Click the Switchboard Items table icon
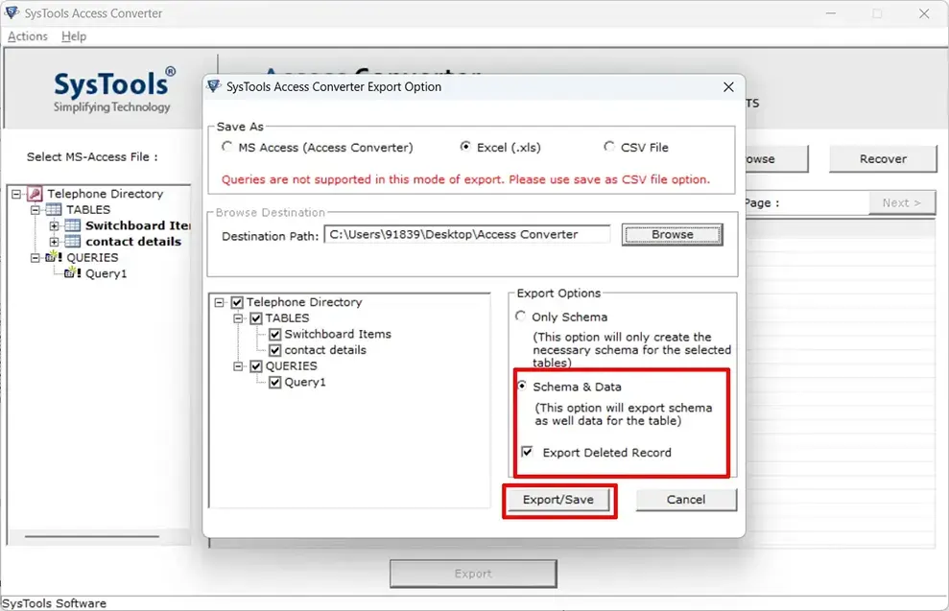This screenshot has height=611, width=949. pyautogui.click(x=72, y=226)
